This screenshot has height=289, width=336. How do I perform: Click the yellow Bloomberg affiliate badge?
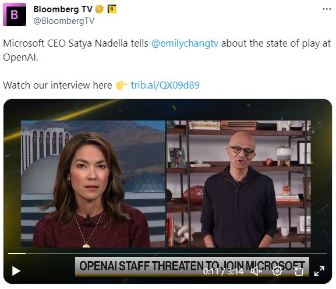click(112, 9)
